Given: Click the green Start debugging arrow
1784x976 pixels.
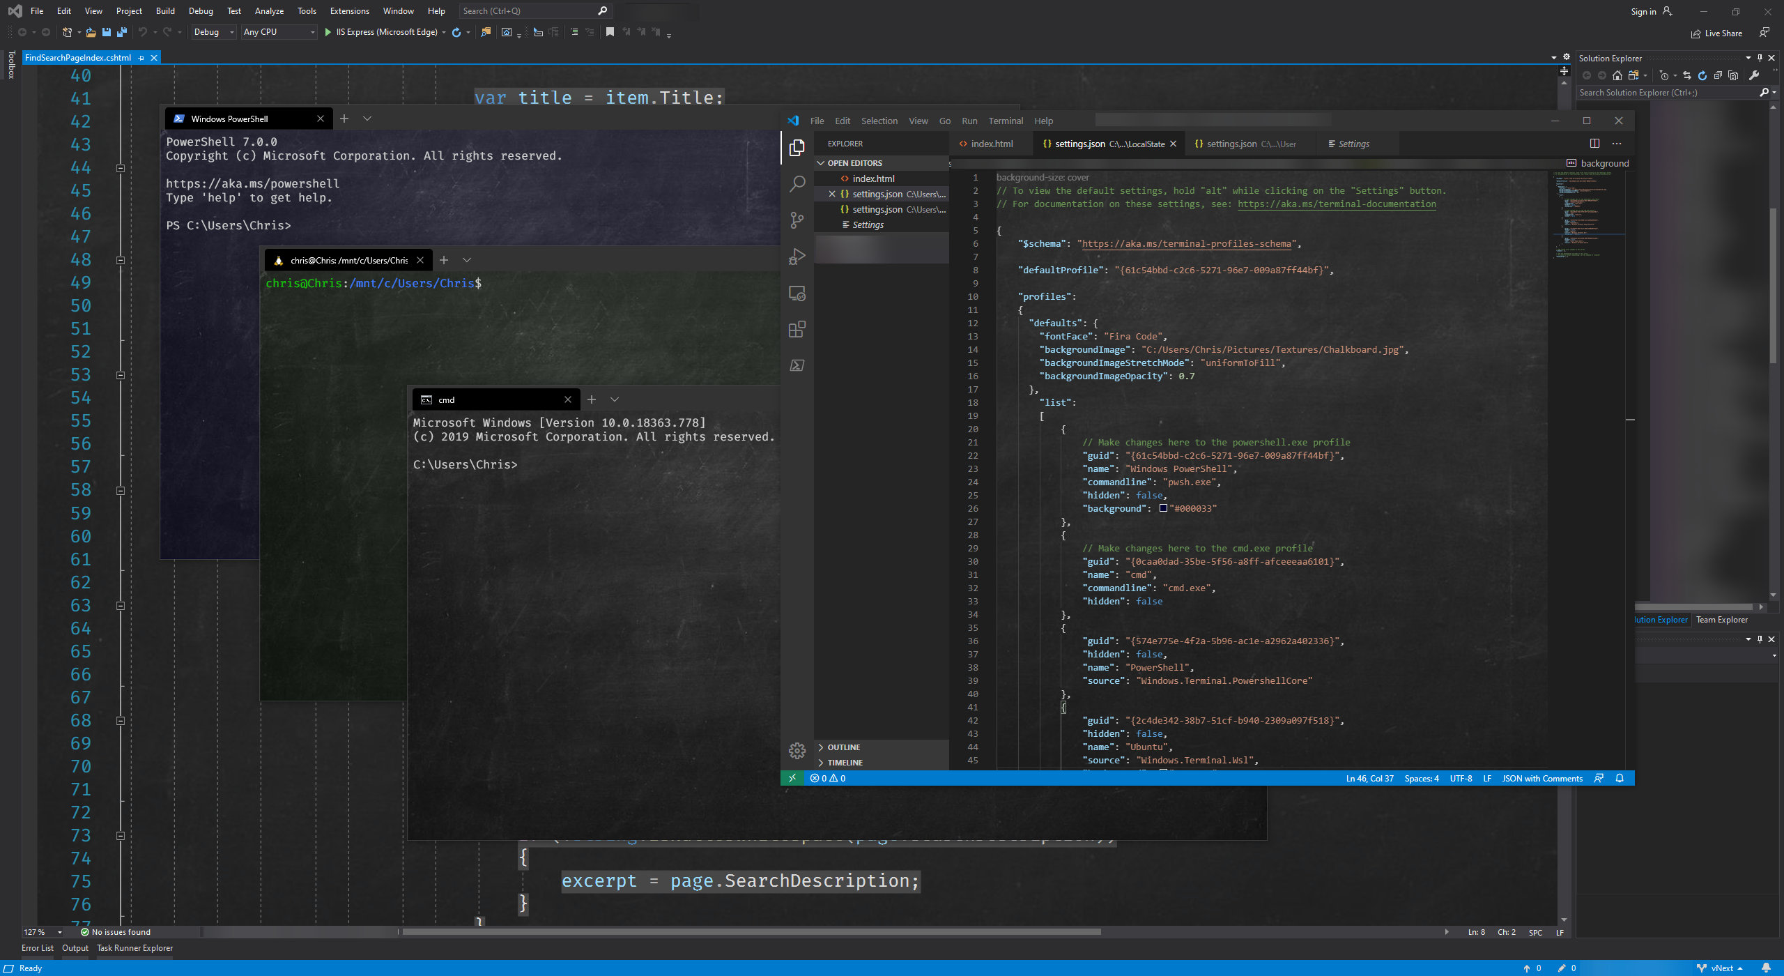Looking at the screenshot, I should point(328,32).
